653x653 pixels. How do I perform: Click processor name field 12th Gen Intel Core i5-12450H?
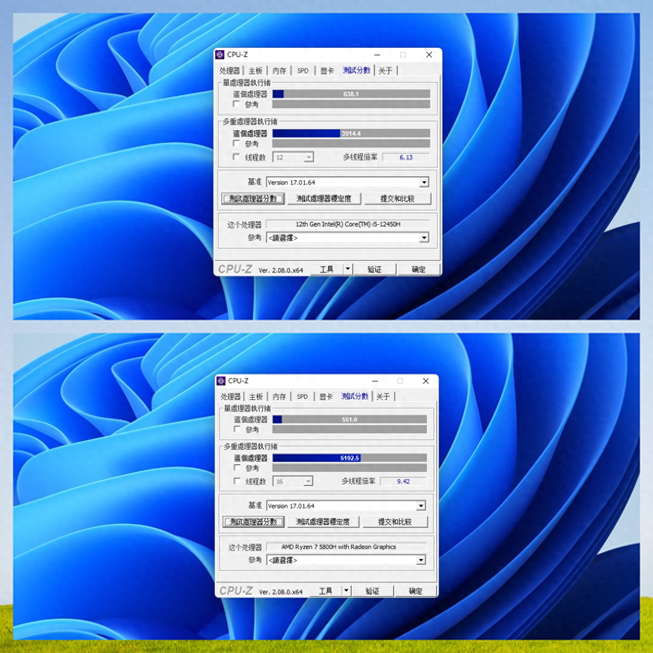[348, 224]
